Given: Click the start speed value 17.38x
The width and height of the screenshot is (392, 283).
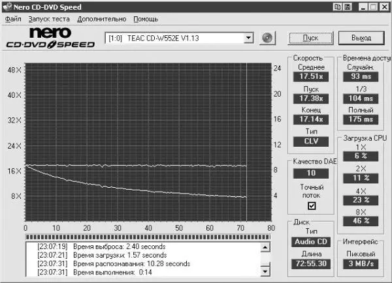Looking at the screenshot, I should point(311,98).
